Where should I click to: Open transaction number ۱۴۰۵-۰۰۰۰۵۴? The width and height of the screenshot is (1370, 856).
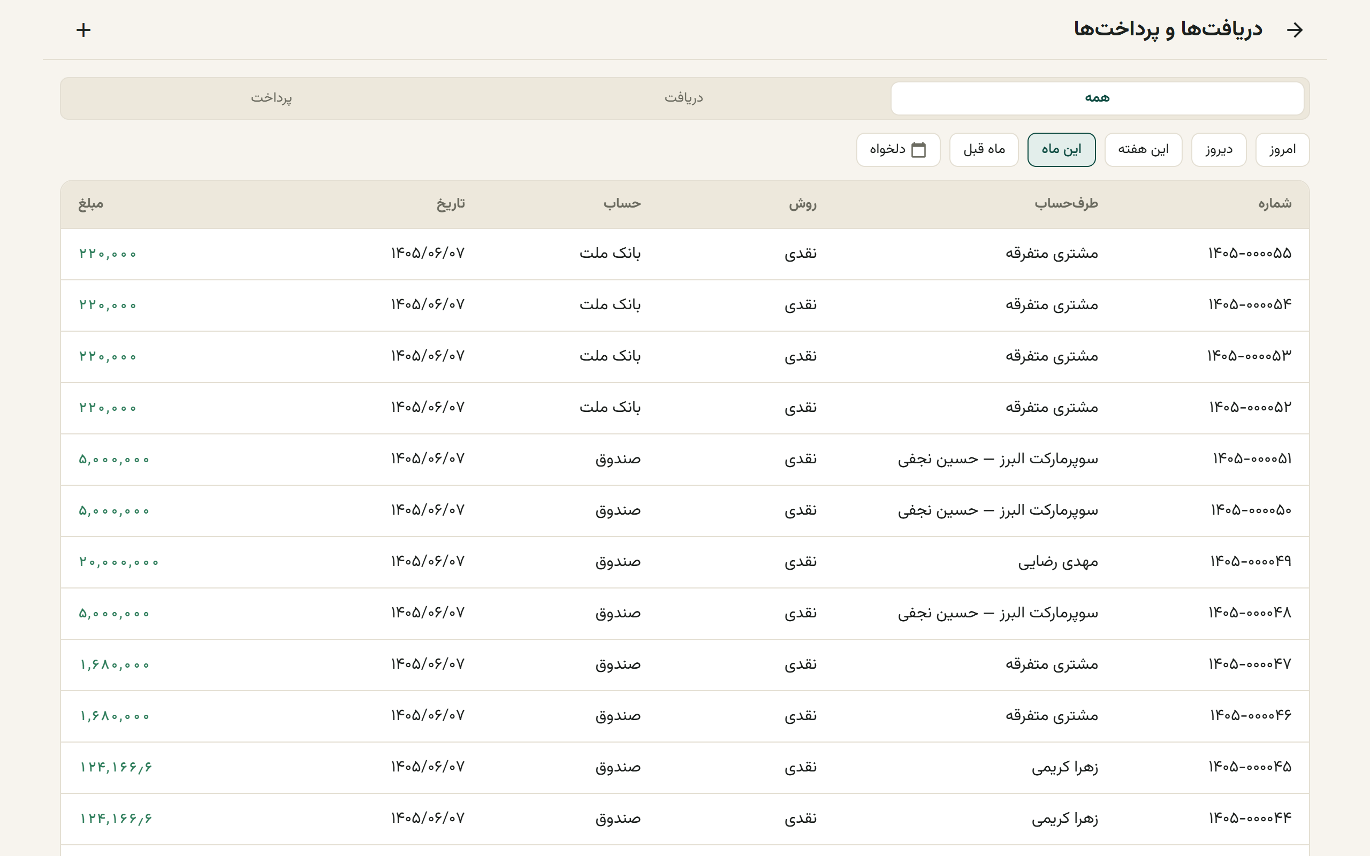pos(685,305)
